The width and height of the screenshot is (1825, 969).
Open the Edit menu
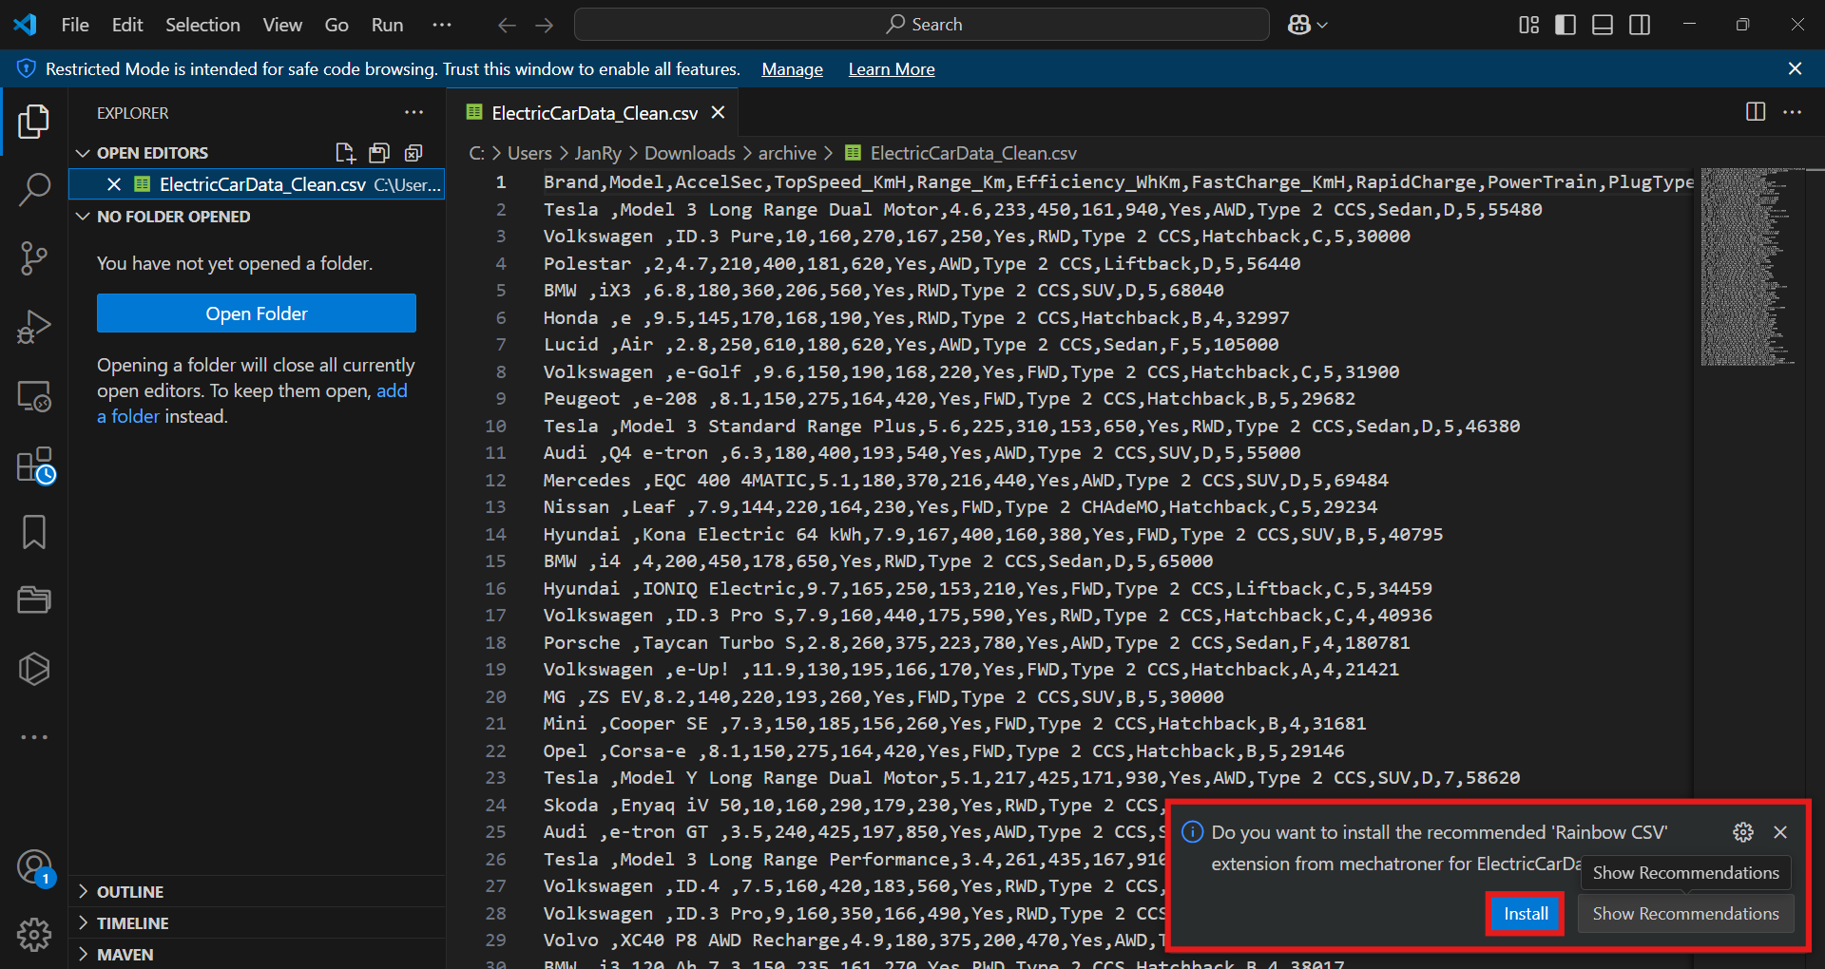pyautogui.click(x=127, y=25)
